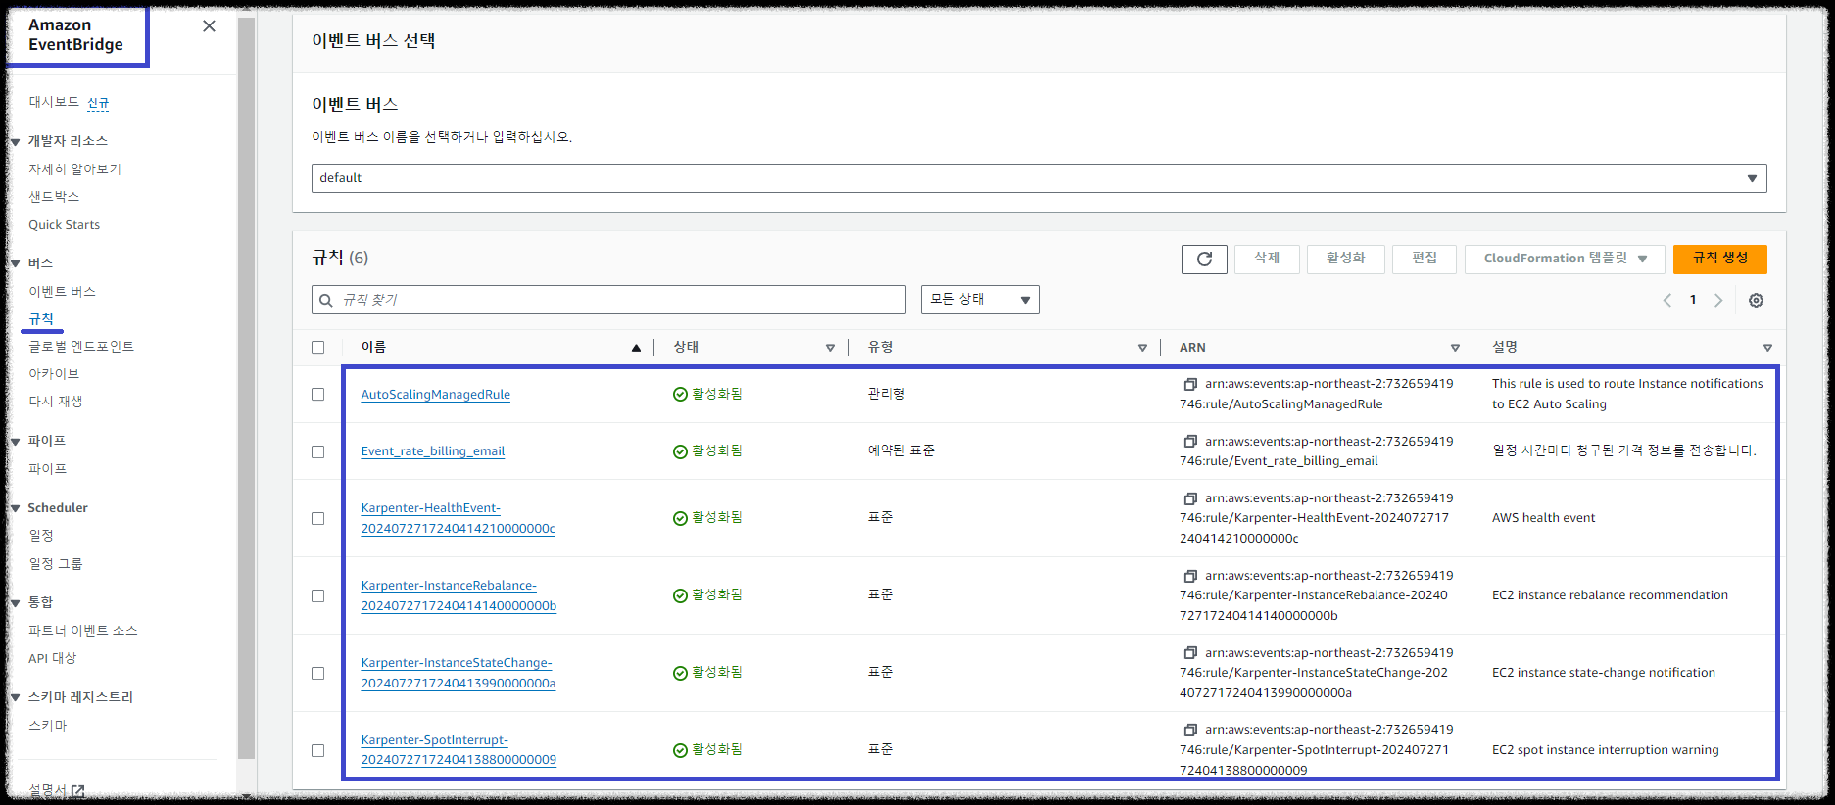Click the sidebar vertical scrollbar

pyautogui.click(x=246, y=387)
